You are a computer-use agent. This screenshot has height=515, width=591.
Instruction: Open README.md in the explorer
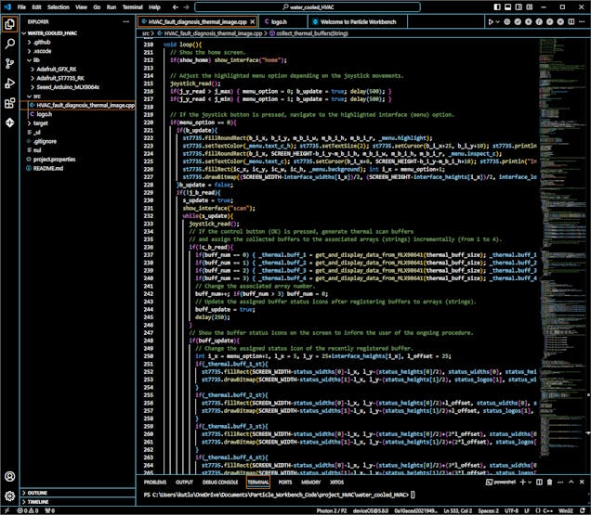pos(46,168)
